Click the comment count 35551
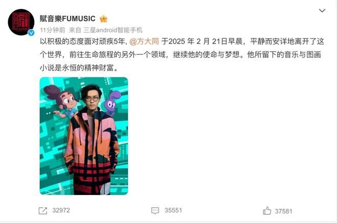 (x=173, y=210)
